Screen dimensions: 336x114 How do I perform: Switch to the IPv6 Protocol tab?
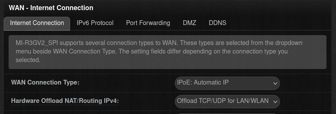point(95,23)
